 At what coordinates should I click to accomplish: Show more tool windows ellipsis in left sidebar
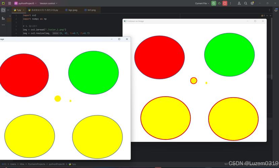[3, 25]
